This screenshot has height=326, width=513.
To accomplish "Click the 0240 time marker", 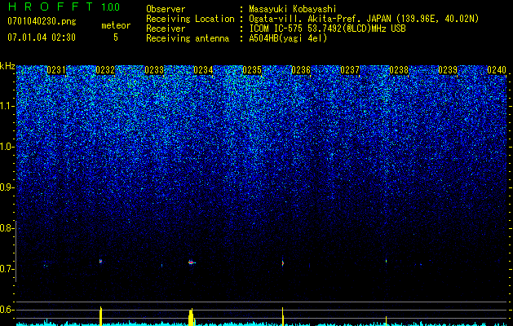I will pyautogui.click(x=497, y=70).
